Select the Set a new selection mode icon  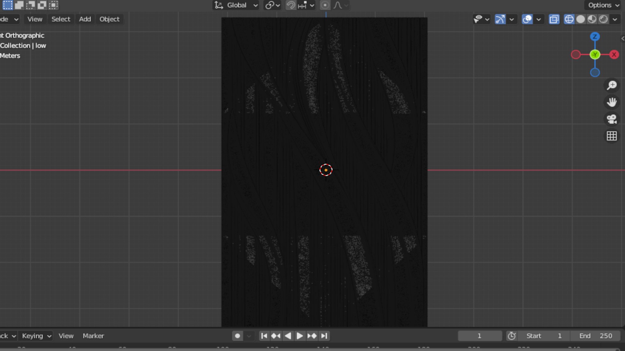7,5
